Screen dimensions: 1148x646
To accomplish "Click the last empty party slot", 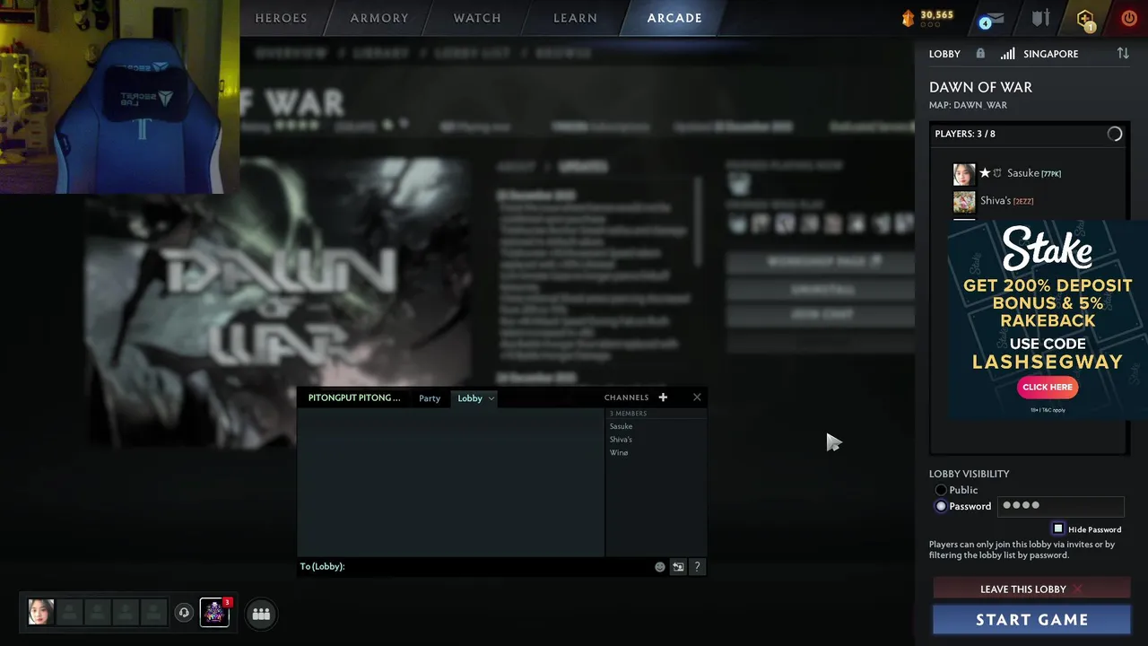I will 154,613.
